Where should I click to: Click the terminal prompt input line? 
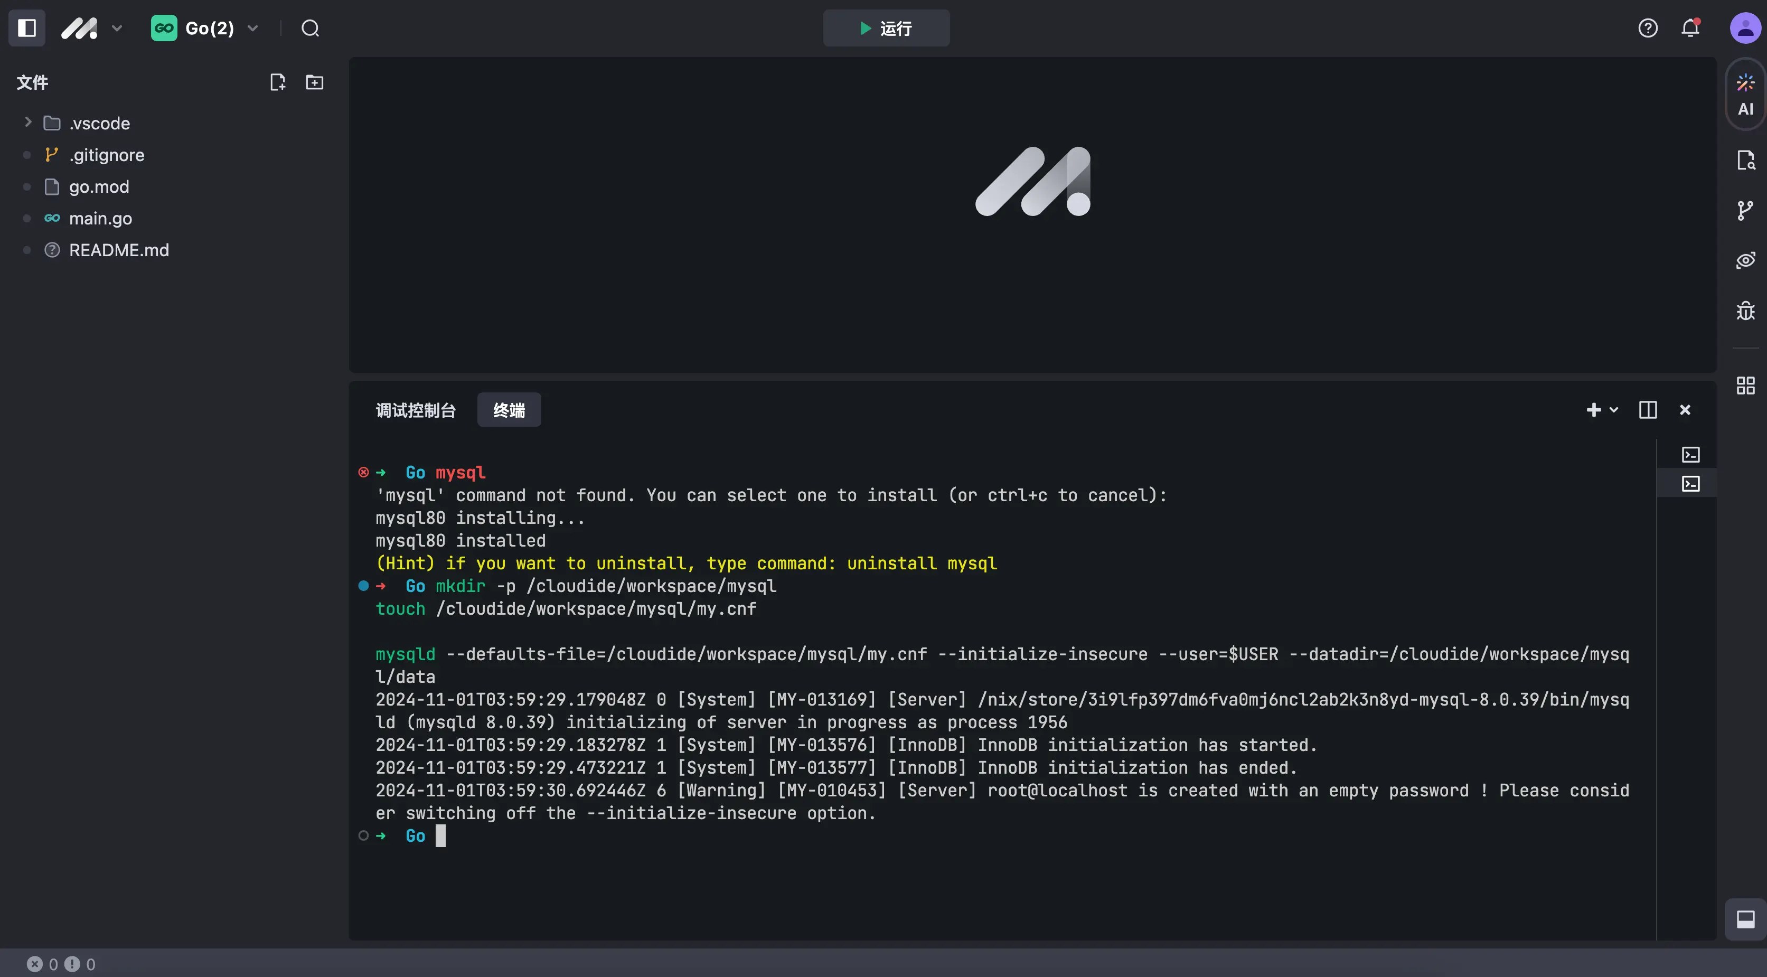click(1001, 835)
